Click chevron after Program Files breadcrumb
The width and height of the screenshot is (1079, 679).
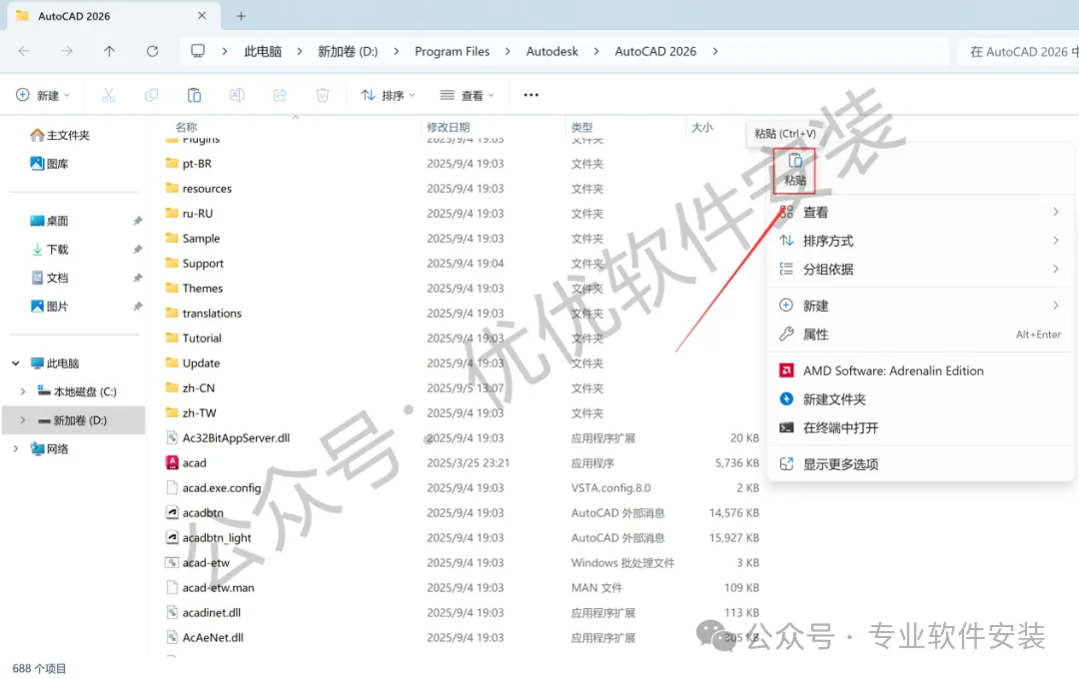coord(508,51)
